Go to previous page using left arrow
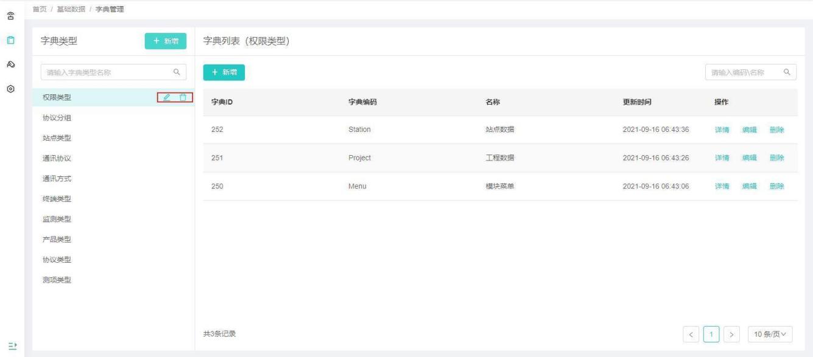Screen dimensions: 813x357 [691, 334]
